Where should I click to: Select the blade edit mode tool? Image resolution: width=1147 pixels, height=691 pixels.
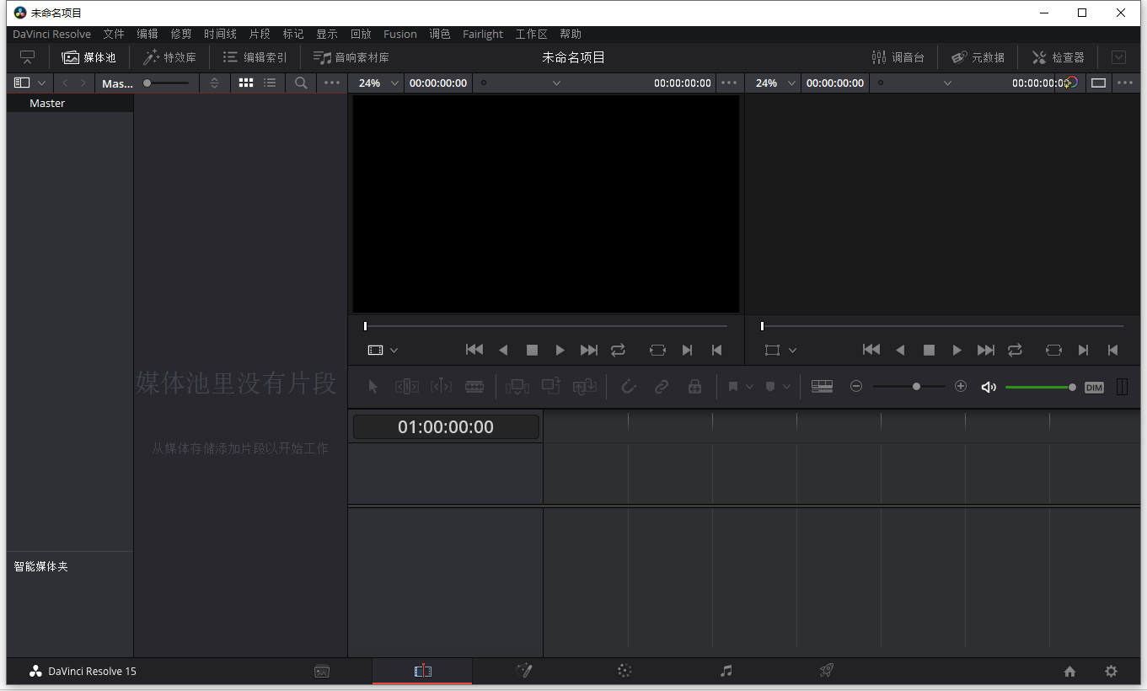coord(474,386)
